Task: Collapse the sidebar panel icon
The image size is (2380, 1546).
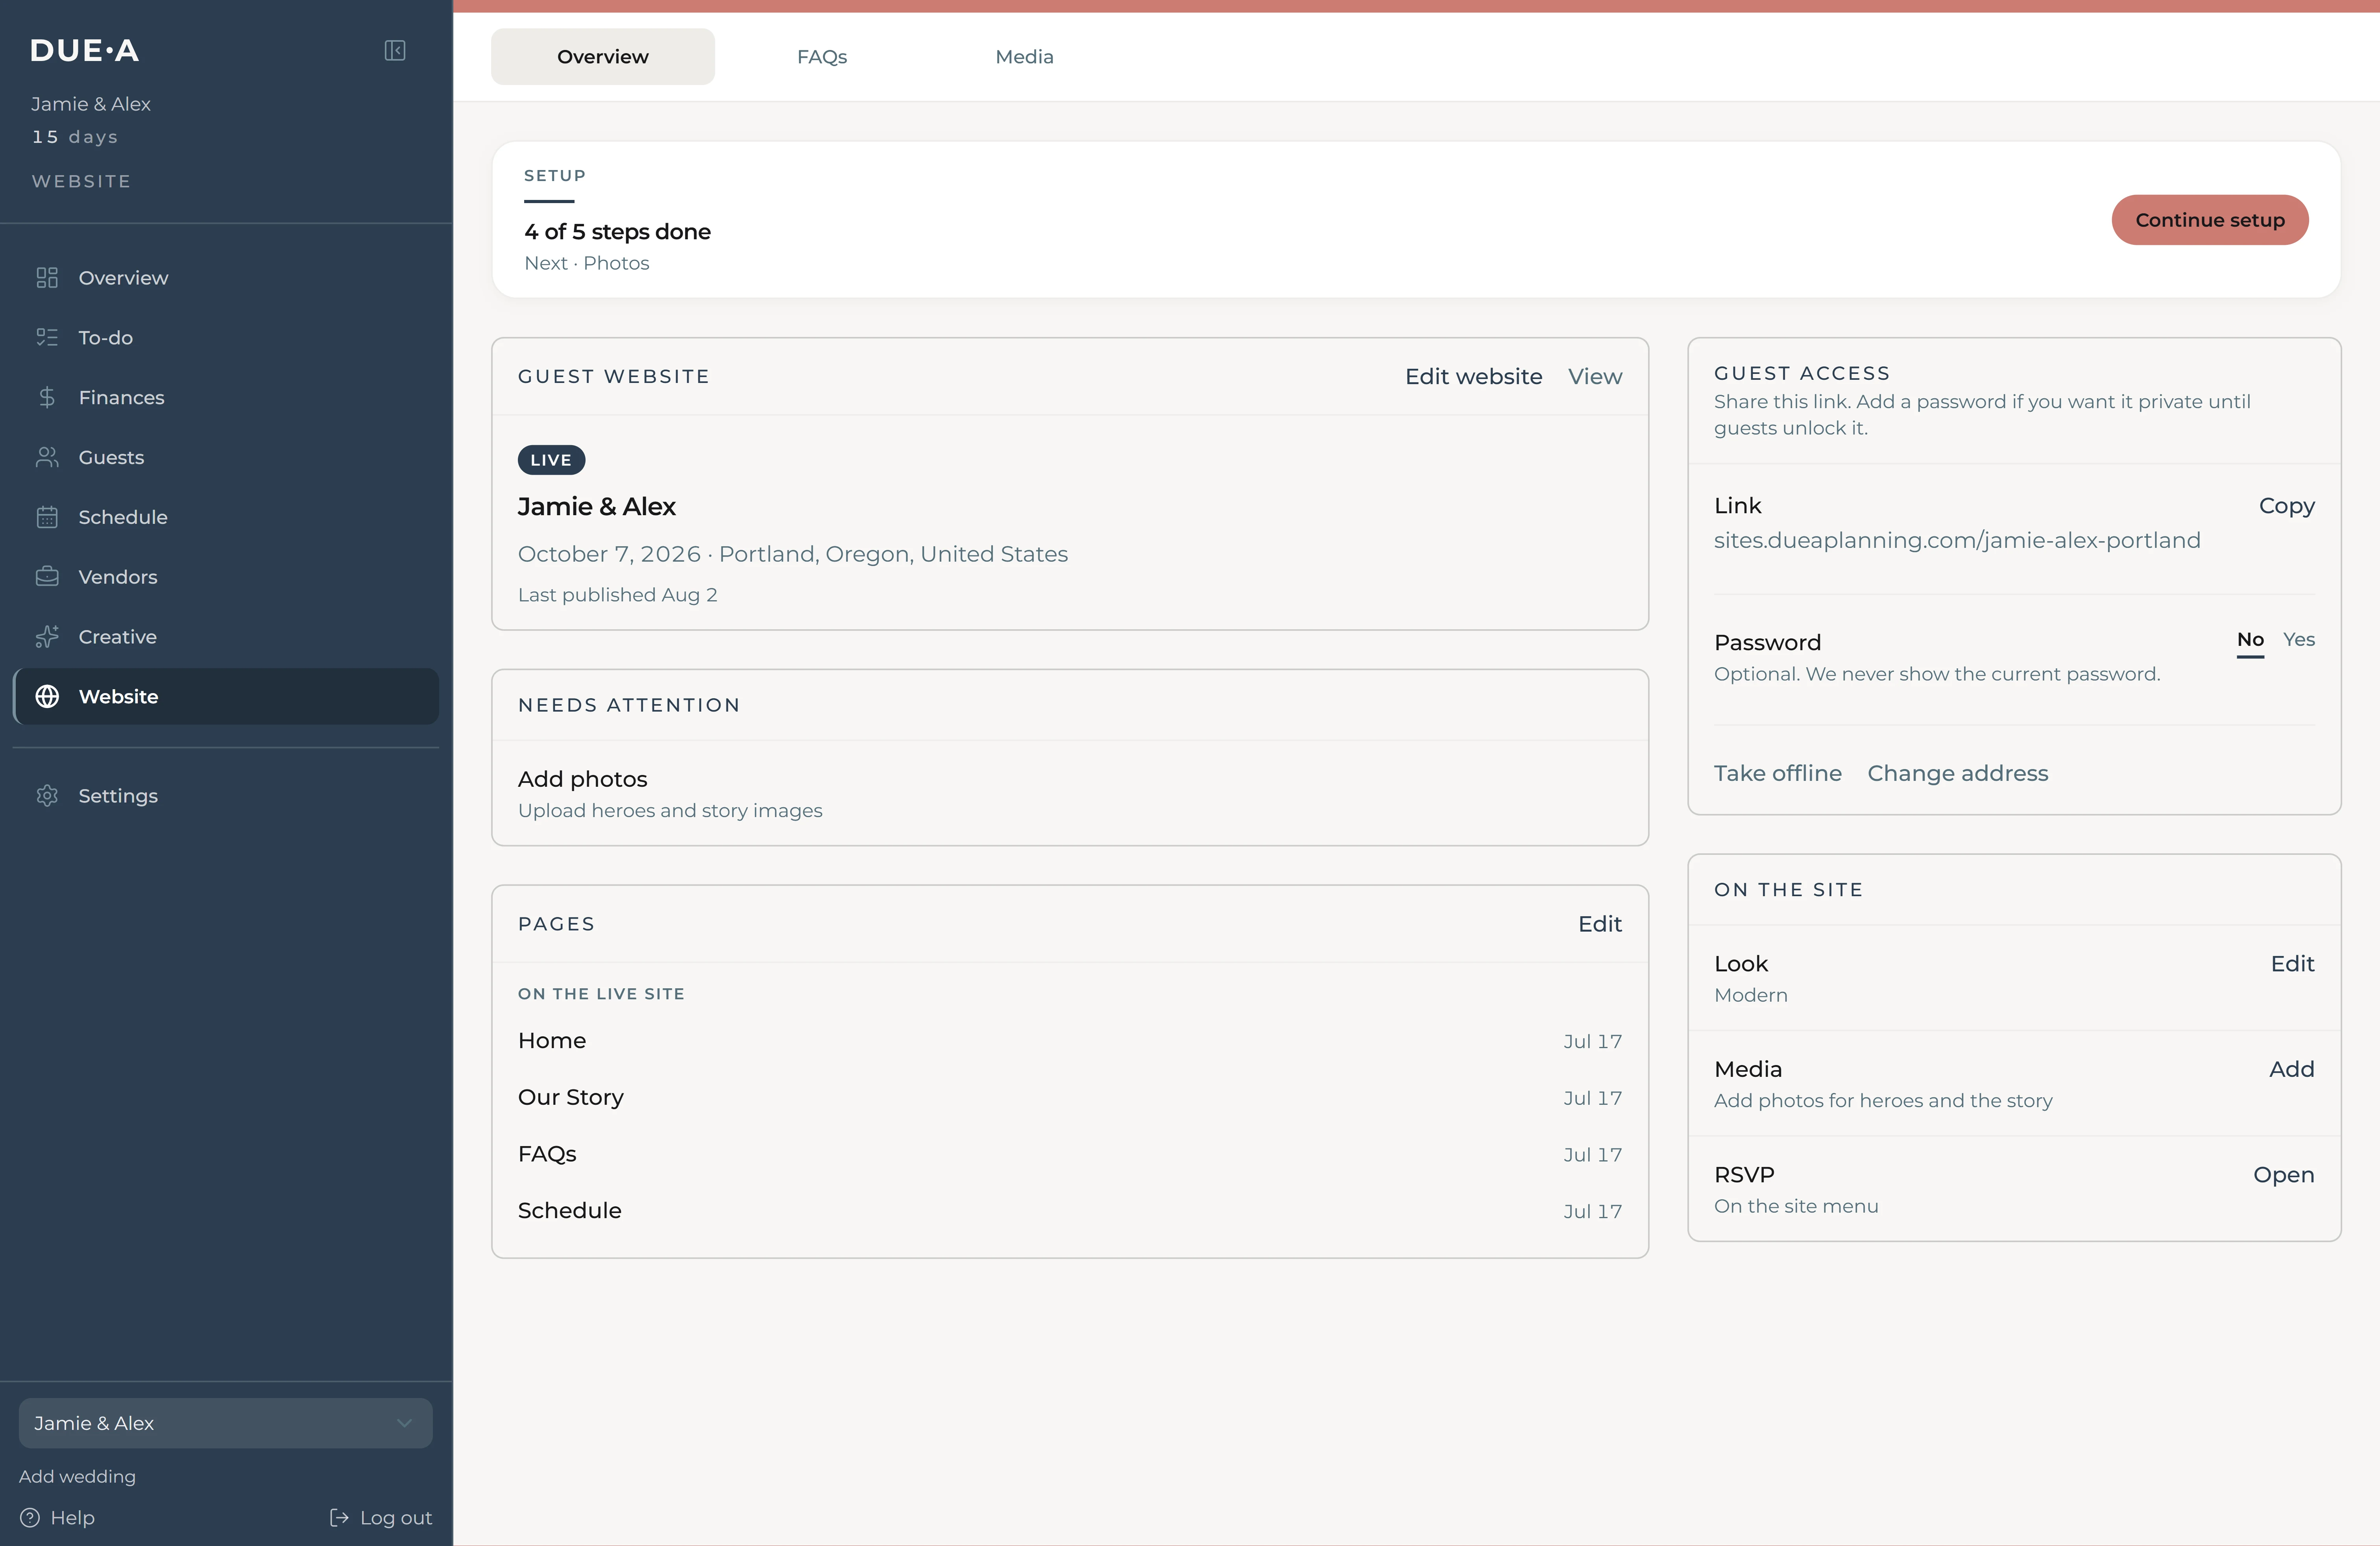Action: [395, 50]
